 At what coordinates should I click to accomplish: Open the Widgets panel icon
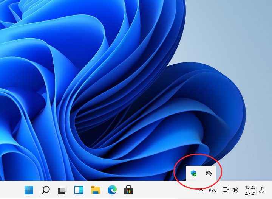point(79,190)
